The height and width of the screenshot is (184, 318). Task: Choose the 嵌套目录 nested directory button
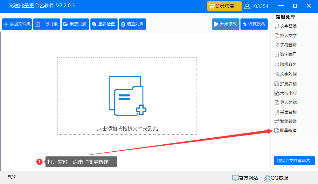75,24
